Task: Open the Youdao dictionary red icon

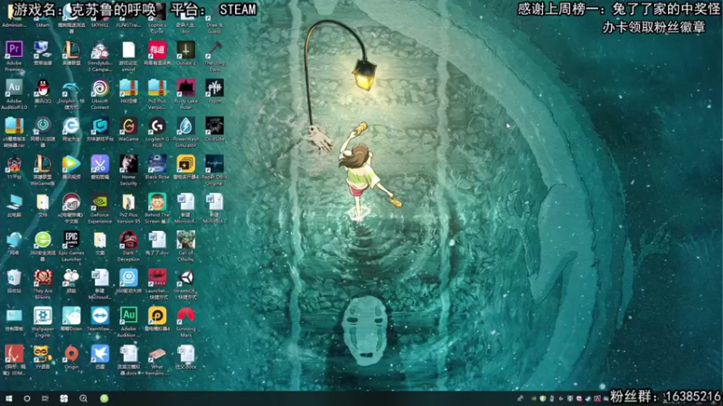Action: (x=157, y=50)
